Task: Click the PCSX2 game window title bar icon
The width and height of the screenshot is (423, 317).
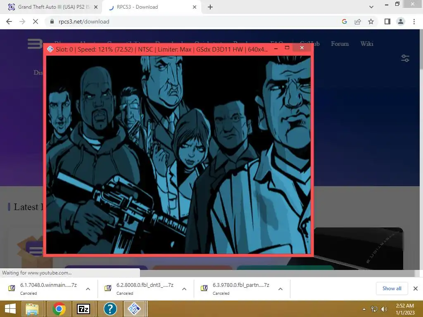Action: click(x=50, y=49)
